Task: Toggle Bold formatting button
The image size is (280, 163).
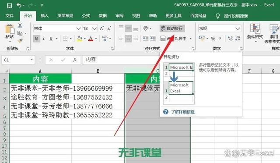Action: coord(37,38)
